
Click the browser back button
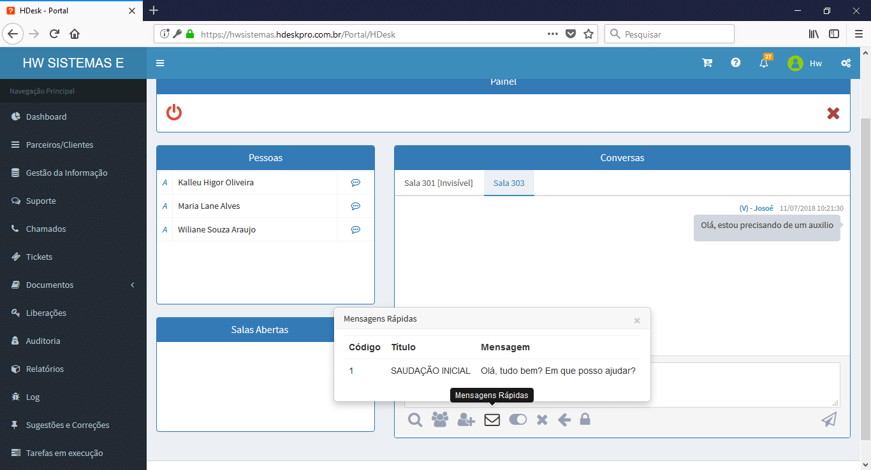(13, 34)
